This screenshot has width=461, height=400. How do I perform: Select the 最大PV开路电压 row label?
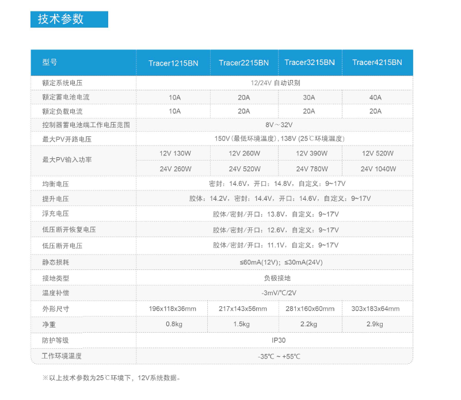pyautogui.click(x=67, y=139)
